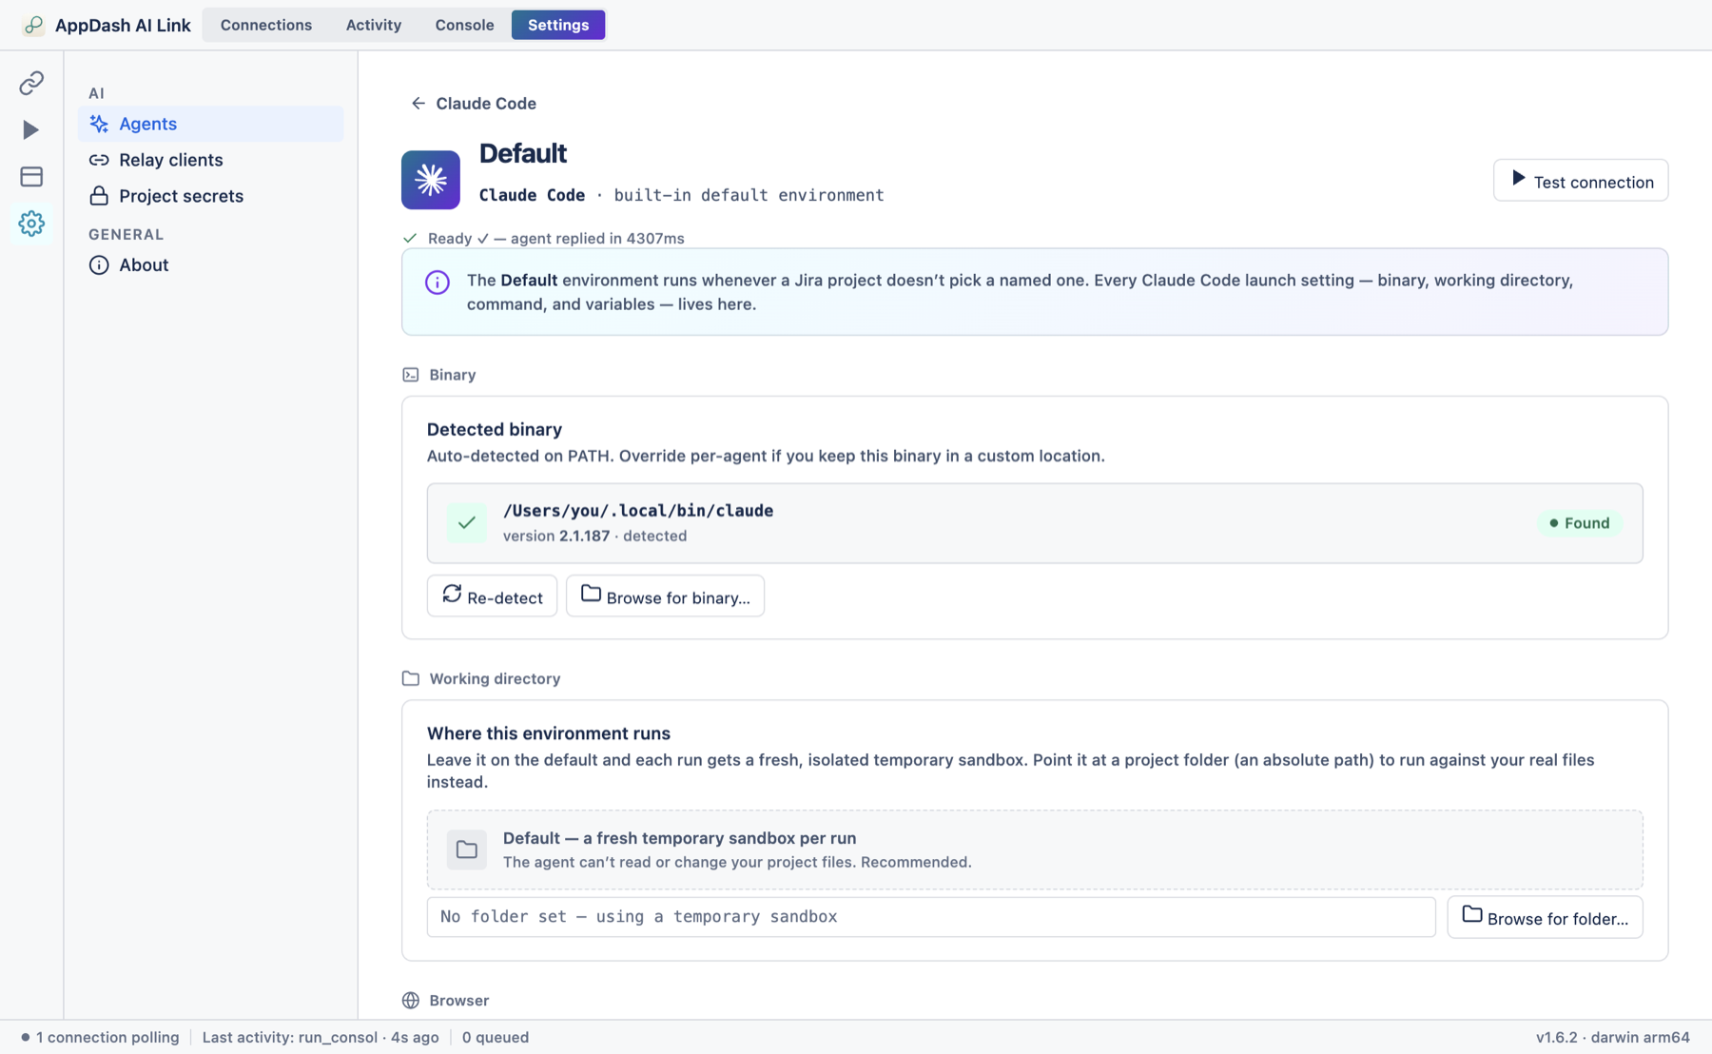Click the 'Default' environment heading

tap(523, 153)
